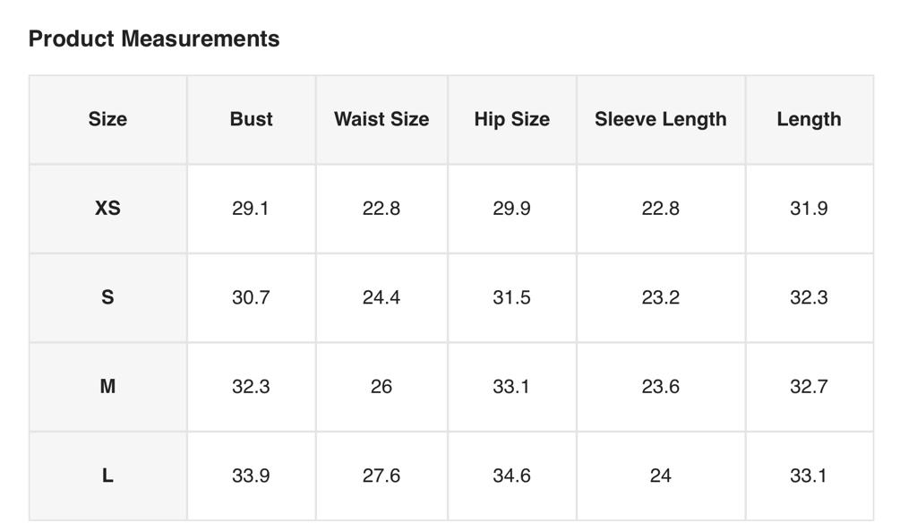Select the Hip Size column header
The height and width of the screenshot is (523, 917).
(x=511, y=119)
